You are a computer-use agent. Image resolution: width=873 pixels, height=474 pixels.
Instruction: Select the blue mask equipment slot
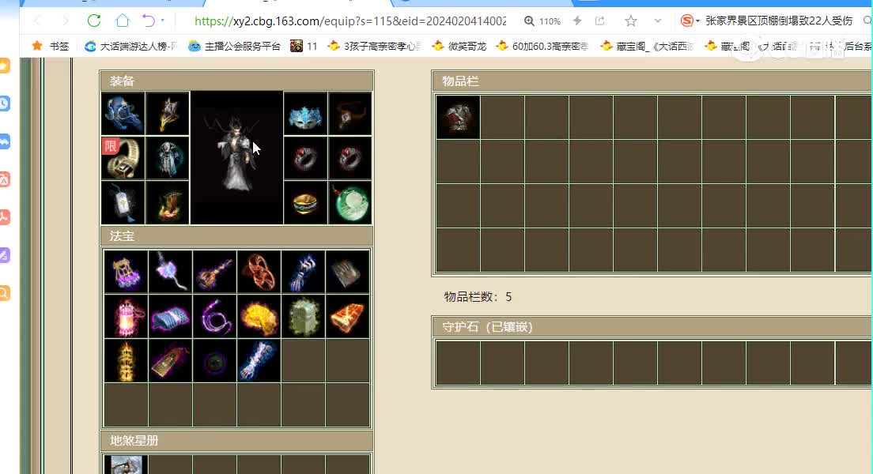306,114
